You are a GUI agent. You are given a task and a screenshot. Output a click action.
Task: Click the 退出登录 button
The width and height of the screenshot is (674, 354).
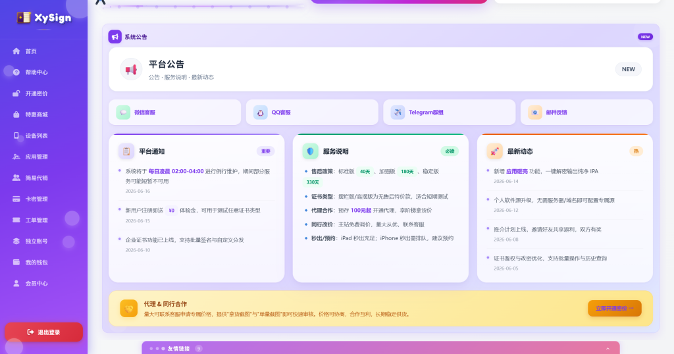pos(43,332)
